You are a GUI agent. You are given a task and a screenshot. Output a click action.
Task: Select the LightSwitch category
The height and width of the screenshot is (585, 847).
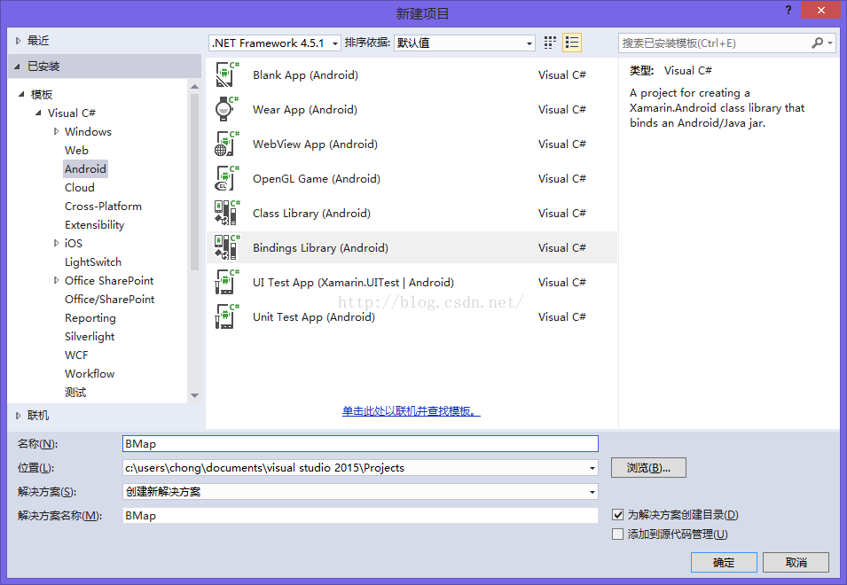93,261
